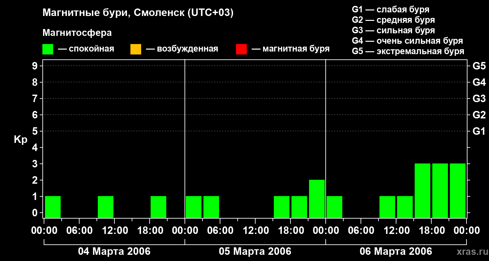Click the 05 Марта bar just before 18:00
The width and height of the screenshot is (489, 261).
(282, 207)
